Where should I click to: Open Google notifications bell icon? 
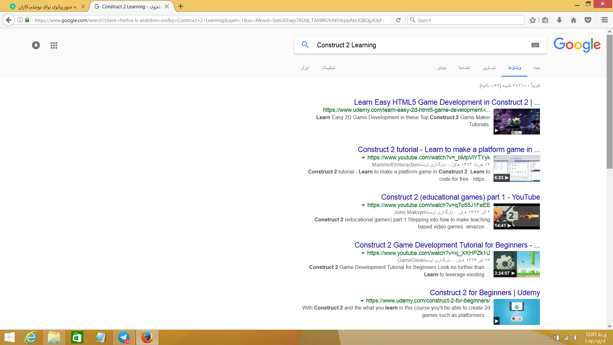click(36, 45)
